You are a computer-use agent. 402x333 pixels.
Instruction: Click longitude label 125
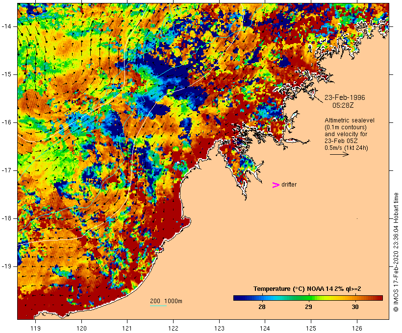[x=311, y=328]
